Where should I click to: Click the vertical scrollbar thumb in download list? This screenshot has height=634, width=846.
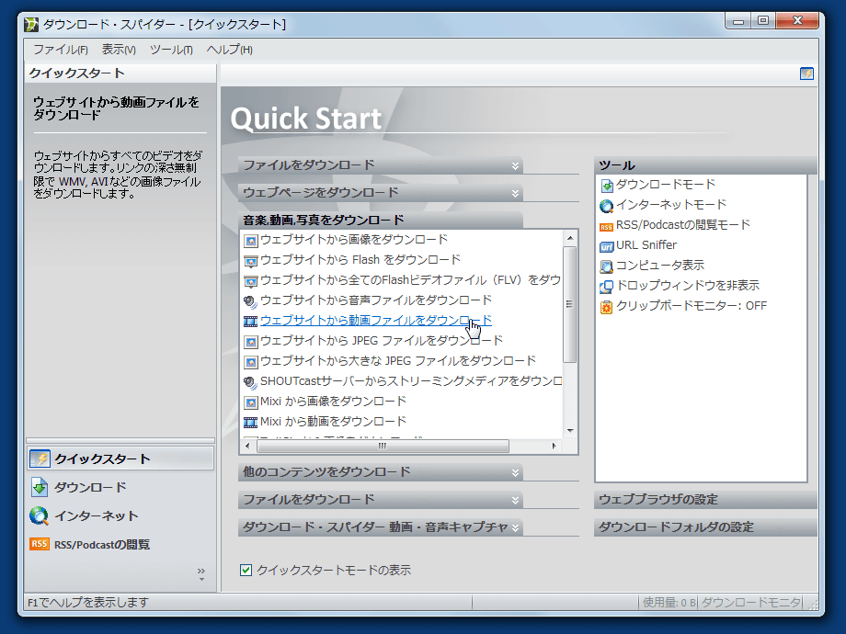(x=570, y=305)
